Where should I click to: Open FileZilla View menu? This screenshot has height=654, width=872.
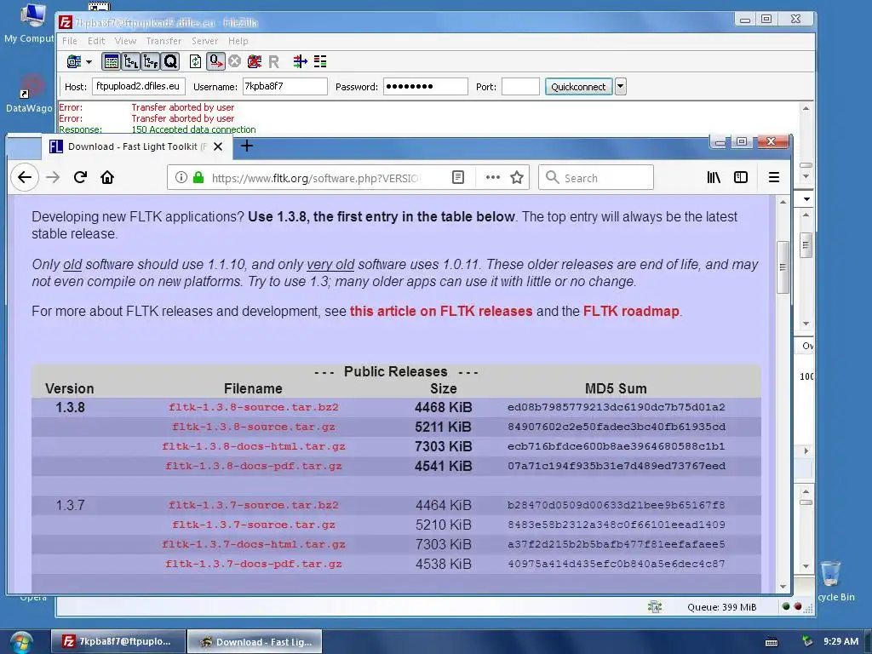click(125, 41)
